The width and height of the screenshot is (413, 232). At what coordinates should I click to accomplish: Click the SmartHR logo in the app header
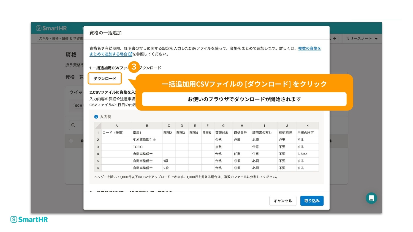(x=51, y=28)
